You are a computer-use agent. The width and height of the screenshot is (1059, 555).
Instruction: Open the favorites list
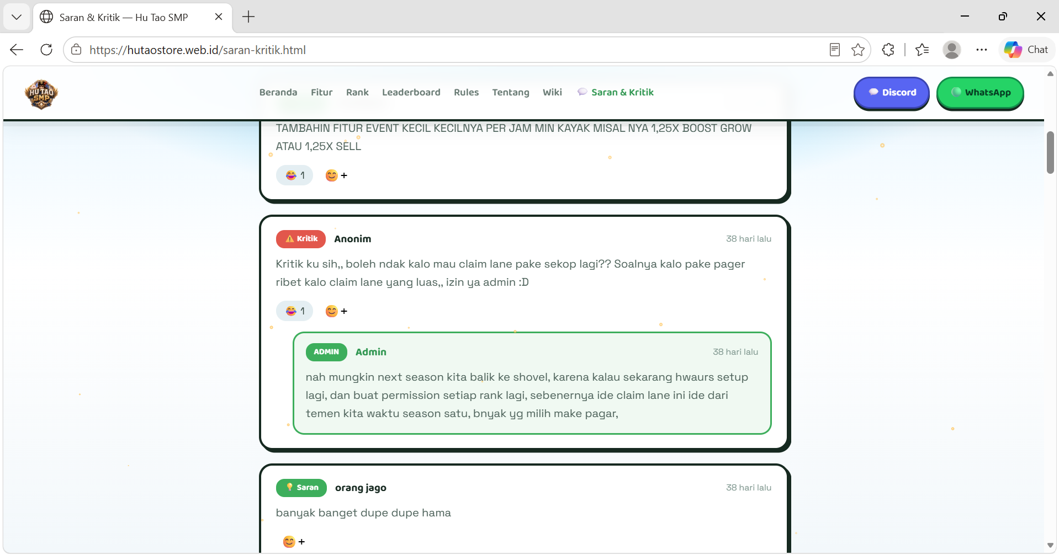[x=922, y=50]
